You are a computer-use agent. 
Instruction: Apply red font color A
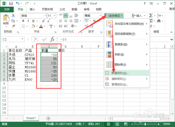[x=41, y=26]
